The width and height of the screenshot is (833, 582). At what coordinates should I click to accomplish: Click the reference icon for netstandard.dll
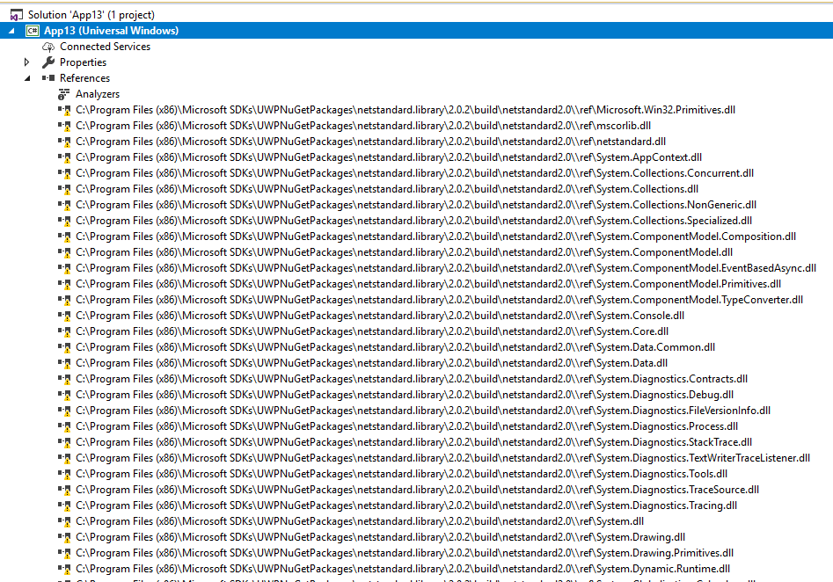point(64,141)
